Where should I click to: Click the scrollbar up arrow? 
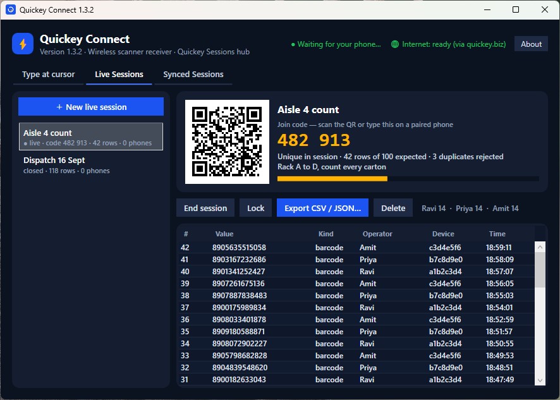point(540,247)
